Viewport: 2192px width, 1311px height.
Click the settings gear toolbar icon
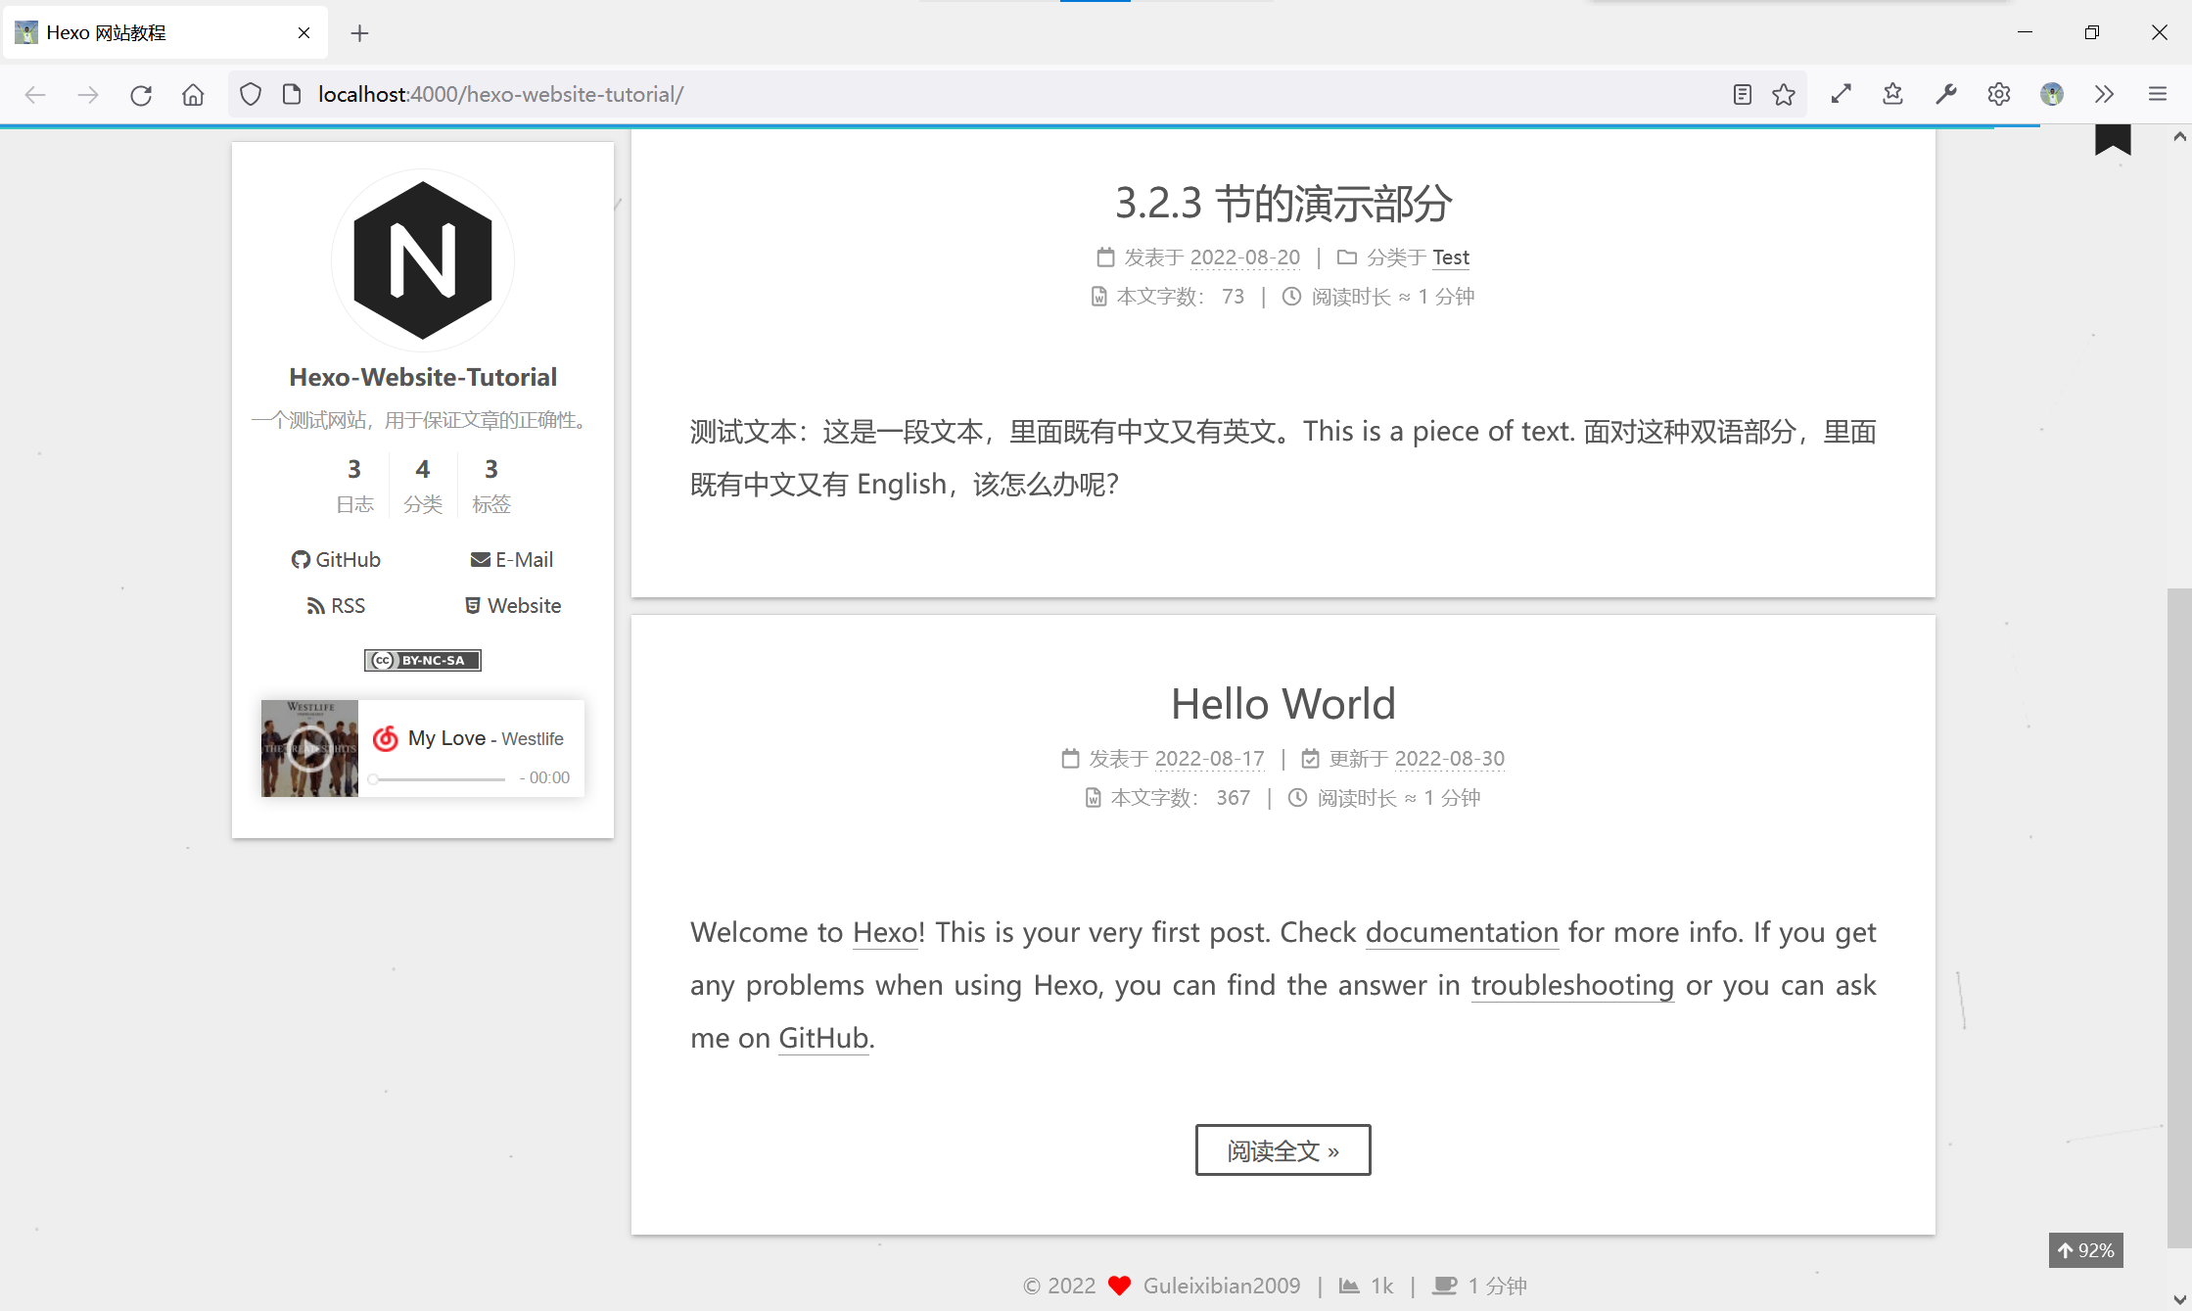coord(1998,94)
